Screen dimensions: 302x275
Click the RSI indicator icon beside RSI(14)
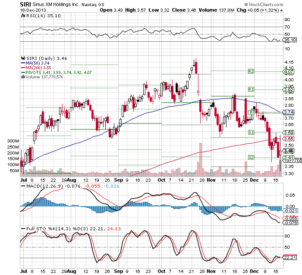pos(23,15)
